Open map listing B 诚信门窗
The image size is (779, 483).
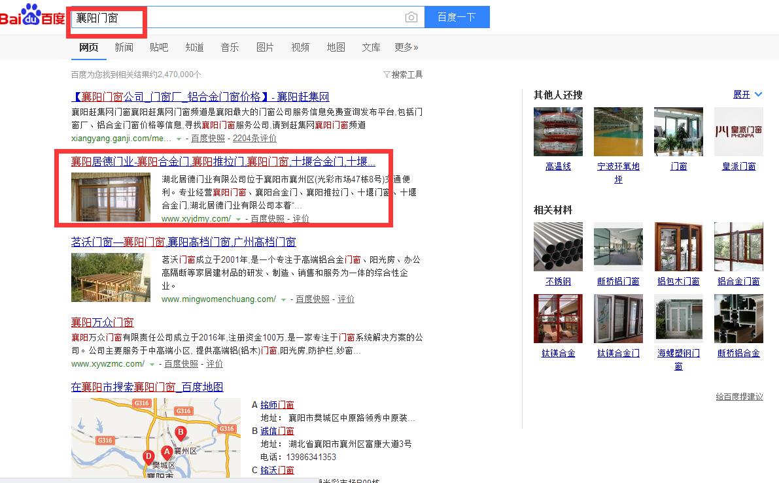point(277,431)
